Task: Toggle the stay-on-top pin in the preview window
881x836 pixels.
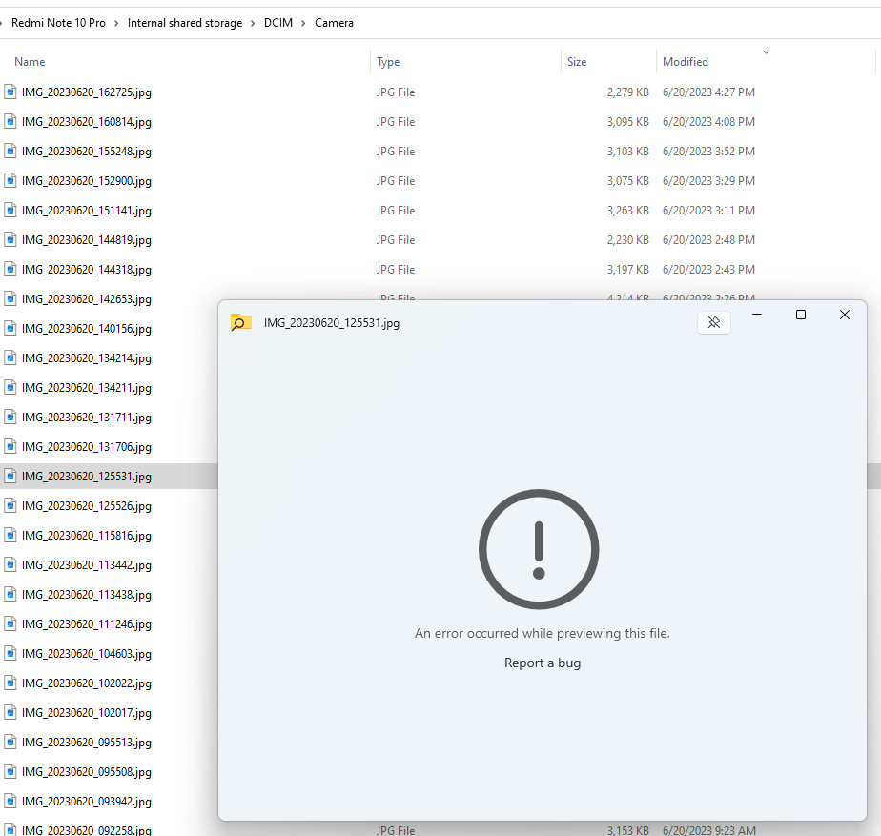Action: [713, 322]
